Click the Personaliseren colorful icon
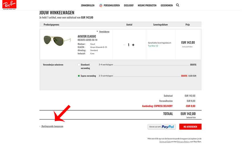 [x=101, y=5]
